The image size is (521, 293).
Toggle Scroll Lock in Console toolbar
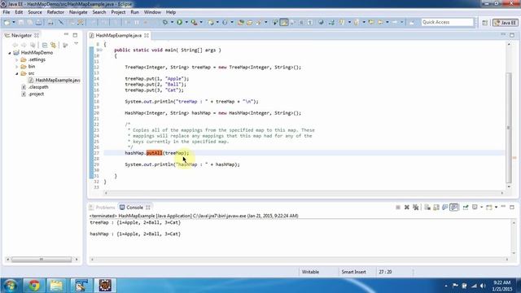(x=436, y=208)
